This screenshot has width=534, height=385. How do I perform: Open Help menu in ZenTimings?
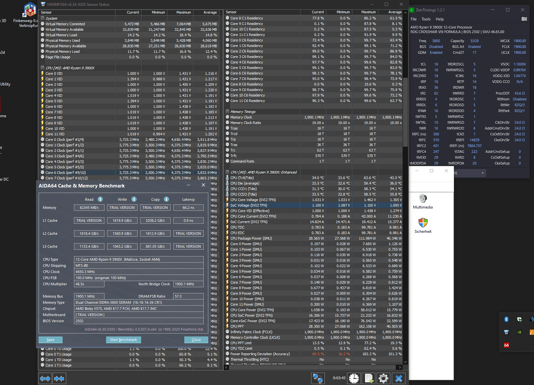(x=440, y=19)
